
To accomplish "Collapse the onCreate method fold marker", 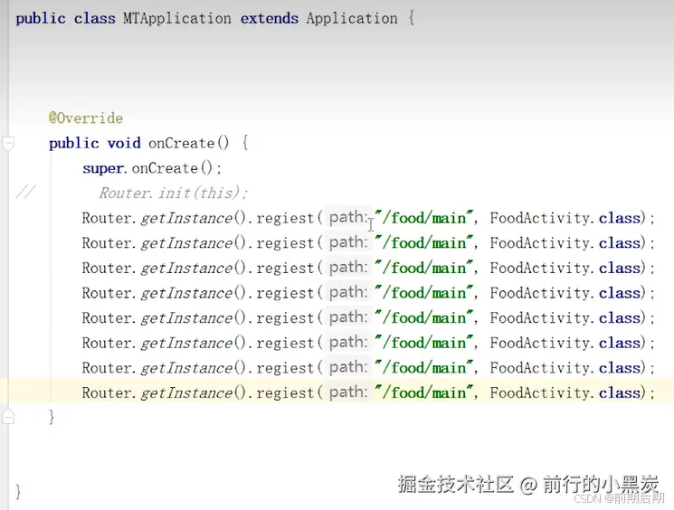I will 8,144.
